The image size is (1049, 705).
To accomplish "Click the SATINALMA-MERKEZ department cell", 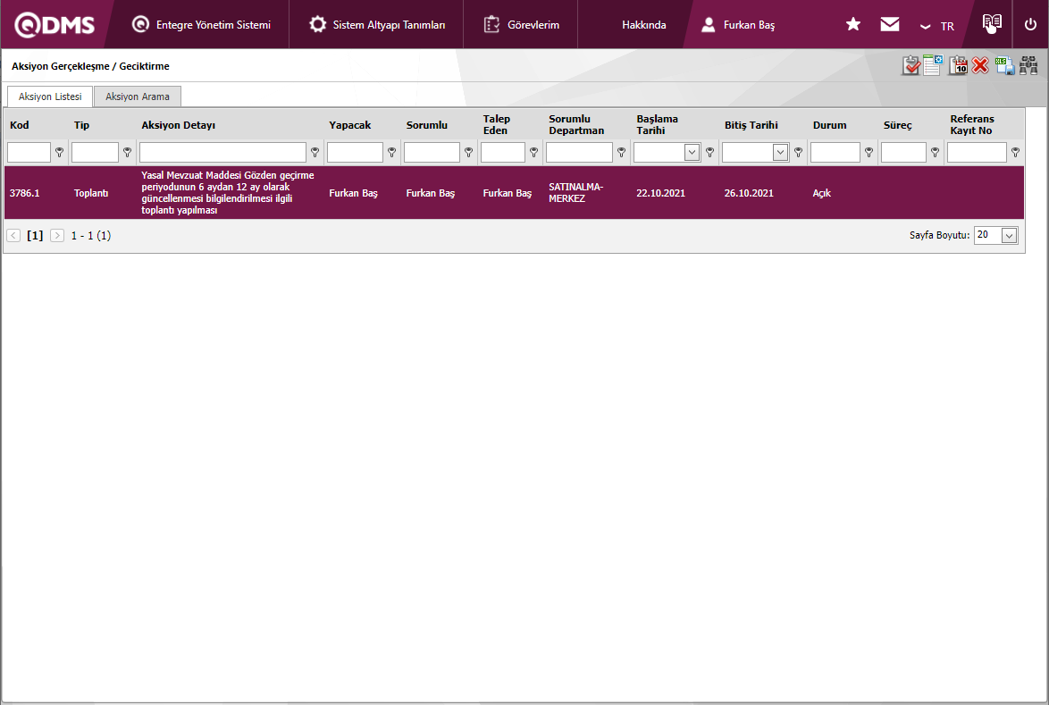I will coord(575,193).
